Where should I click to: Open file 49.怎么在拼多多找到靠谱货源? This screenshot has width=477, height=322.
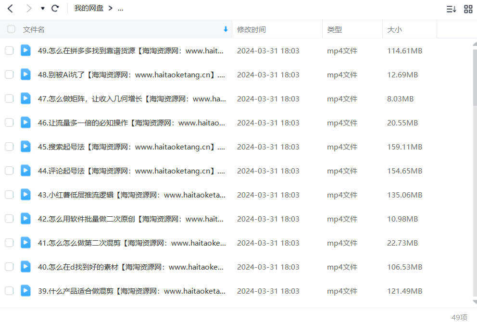pos(131,51)
